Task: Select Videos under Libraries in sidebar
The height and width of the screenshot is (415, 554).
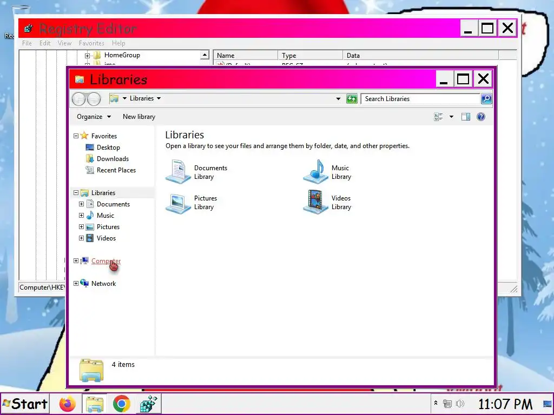Action: 106,238
